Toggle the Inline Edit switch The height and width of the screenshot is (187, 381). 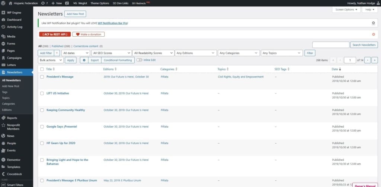coord(140,60)
